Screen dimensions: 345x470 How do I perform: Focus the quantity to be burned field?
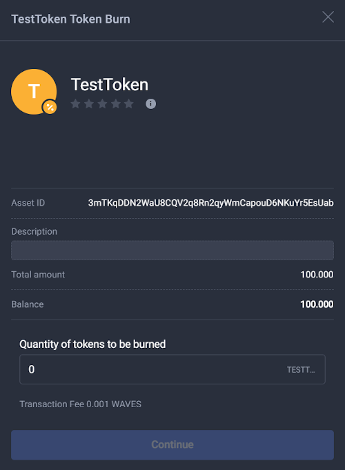(x=172, y=369)
